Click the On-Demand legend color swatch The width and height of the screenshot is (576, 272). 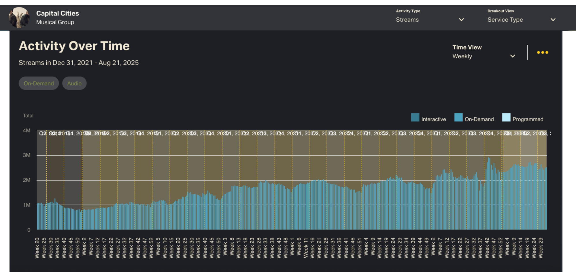coord(458,117)
